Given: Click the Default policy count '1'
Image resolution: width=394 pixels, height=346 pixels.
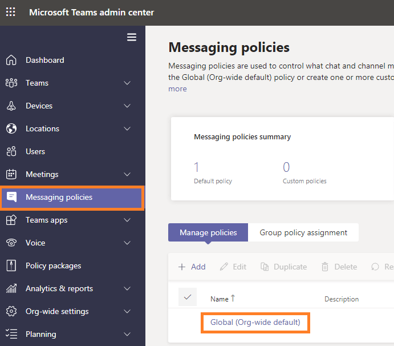Looking at the screenshot, I should [196, 167].
